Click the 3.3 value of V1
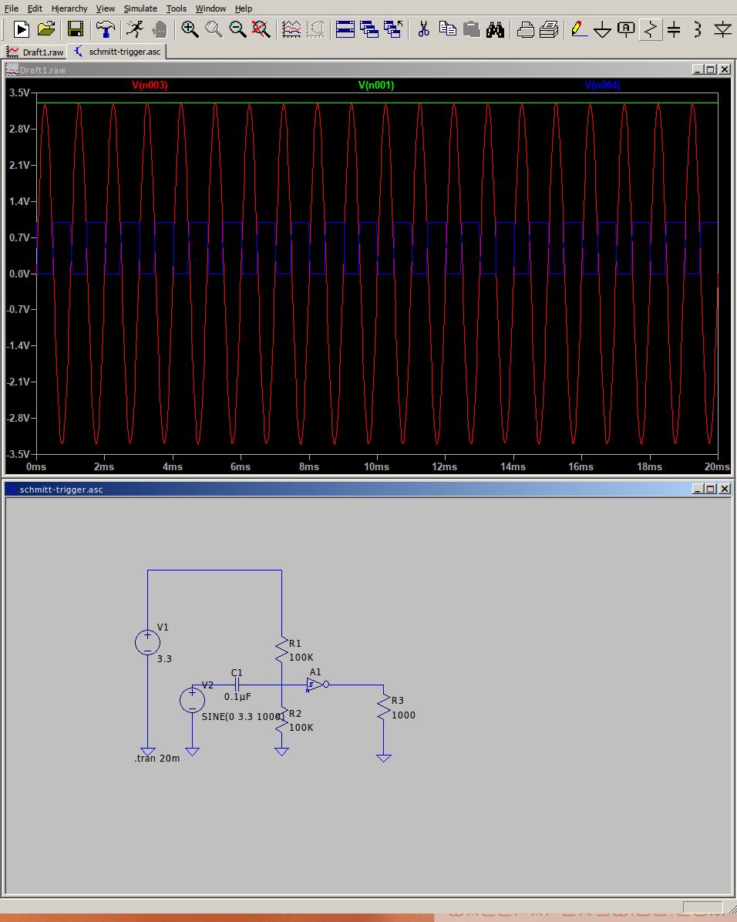The height and width of the screenshot is (922, 737). (164, 659)
